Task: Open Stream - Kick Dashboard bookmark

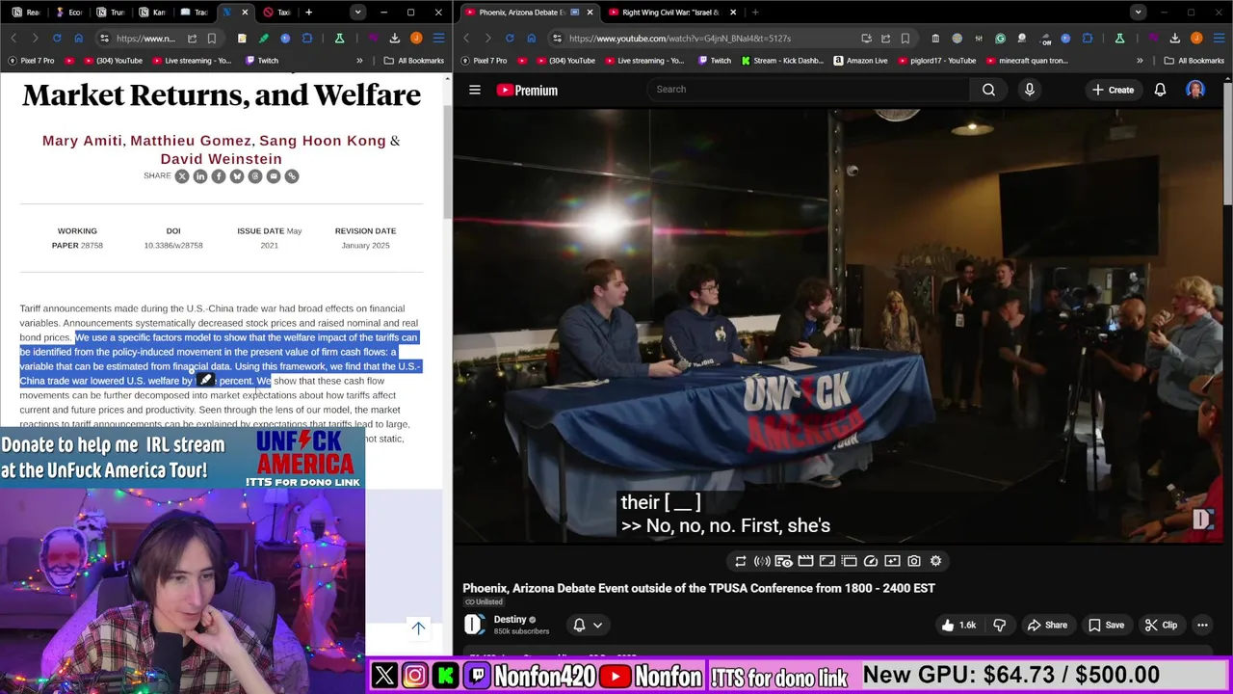Action: click(x=782, y=61)
